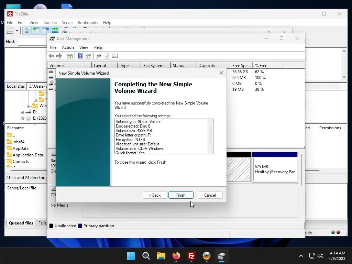The width and height of the screenshot is (352, 264).
Task: Close wizard dialog with X button
Action: pos(221,73)
